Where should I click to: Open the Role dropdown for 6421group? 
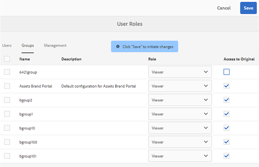point(180,72)
